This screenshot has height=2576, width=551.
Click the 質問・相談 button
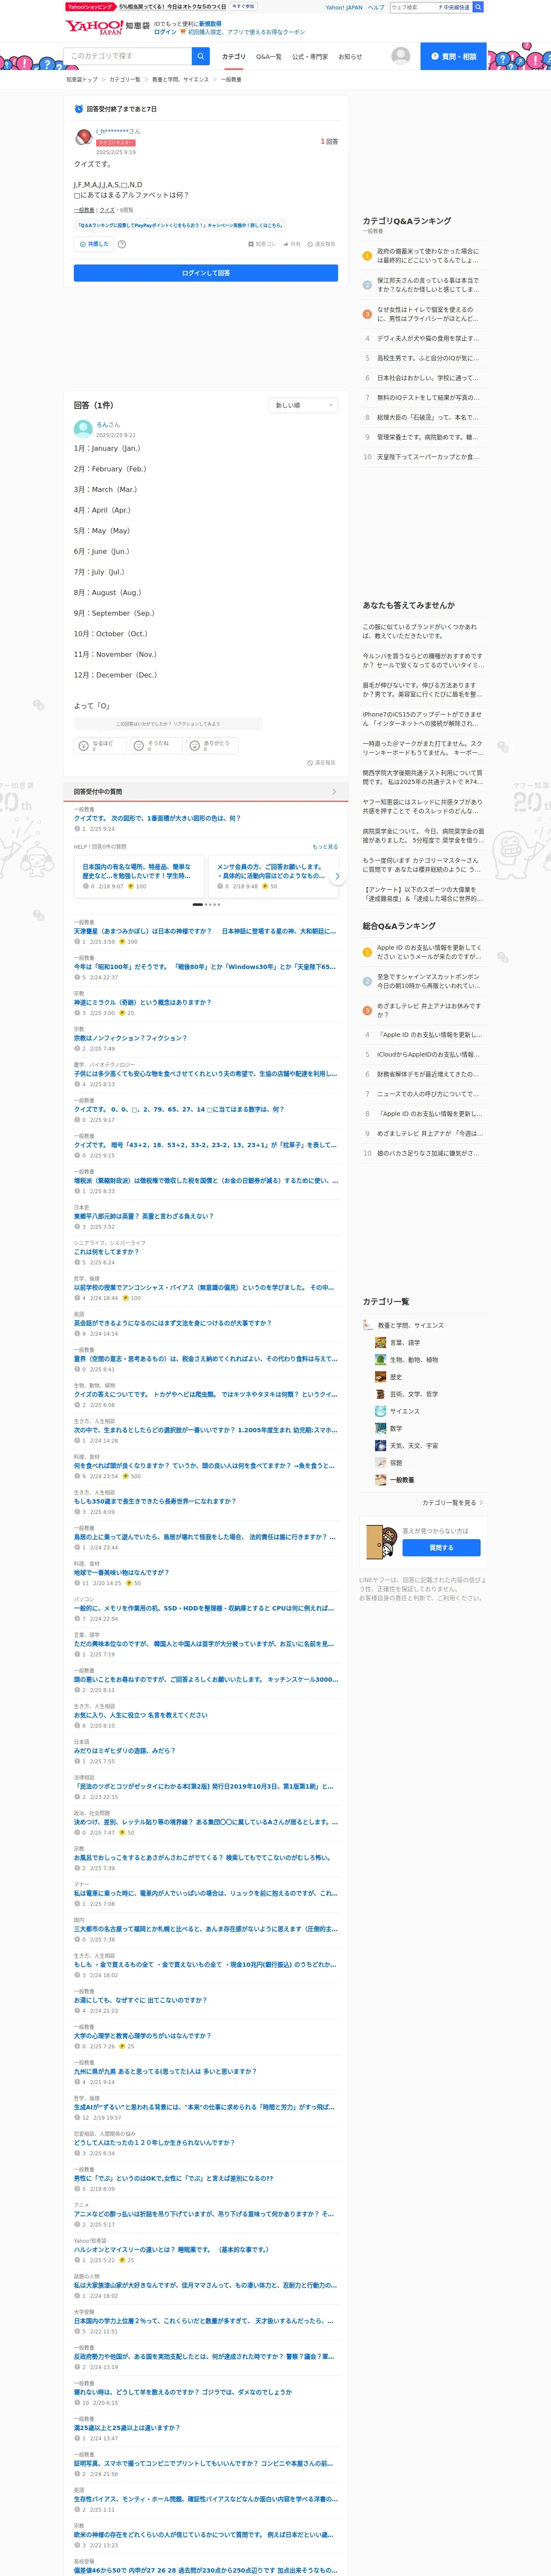point(453,56)
